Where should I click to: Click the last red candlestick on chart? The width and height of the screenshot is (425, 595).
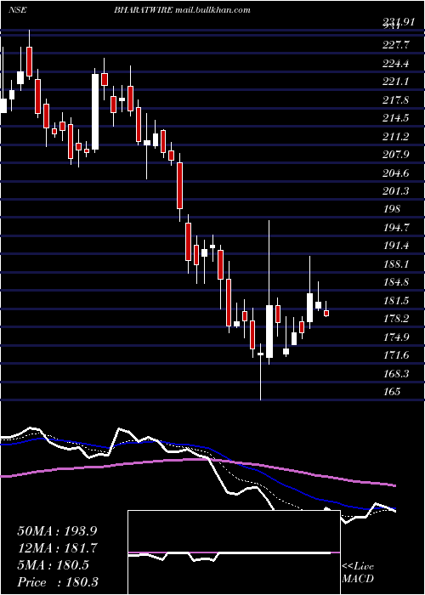[326, 313]
